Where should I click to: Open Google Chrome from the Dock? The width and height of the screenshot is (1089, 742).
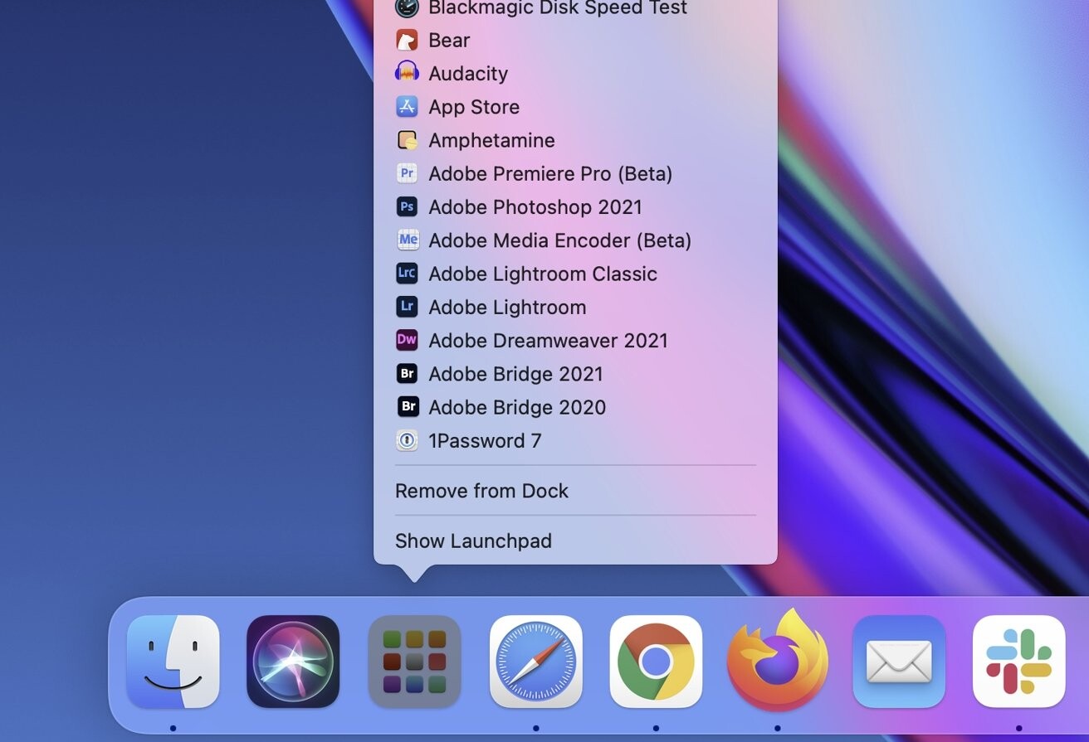pos(656,662)
